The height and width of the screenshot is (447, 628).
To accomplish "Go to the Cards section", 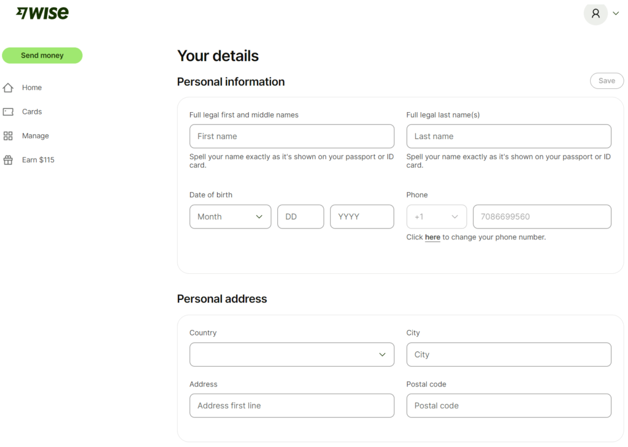I will [x=32, y=111].
